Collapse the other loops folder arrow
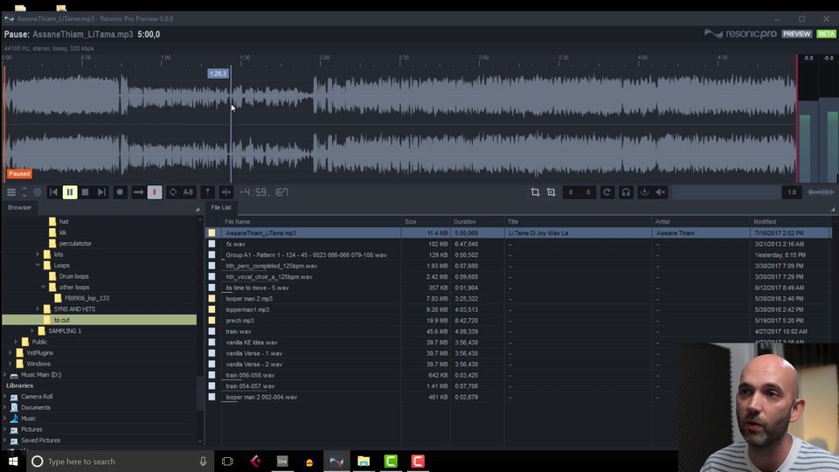 coord(44,287)
